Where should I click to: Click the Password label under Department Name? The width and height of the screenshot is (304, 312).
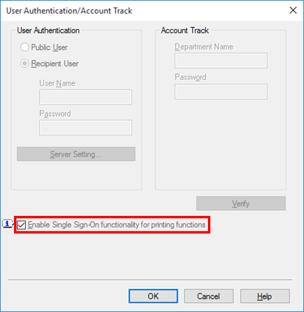(190, 77)
